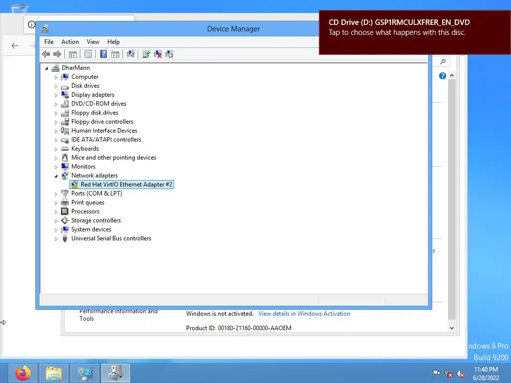
Task: Expand the Ports (COM & LPT) node
Action: [56, 194]
